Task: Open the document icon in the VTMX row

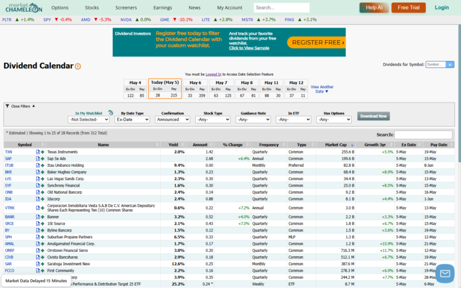Action: 38,208
